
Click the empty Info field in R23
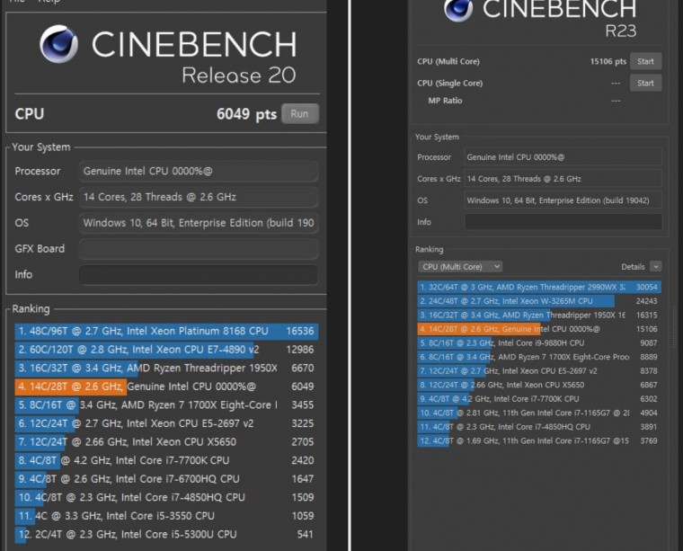[x=563, y=222]
